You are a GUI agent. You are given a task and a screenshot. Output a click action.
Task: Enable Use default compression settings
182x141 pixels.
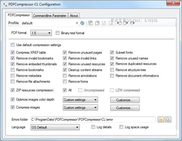click(12, 45)
